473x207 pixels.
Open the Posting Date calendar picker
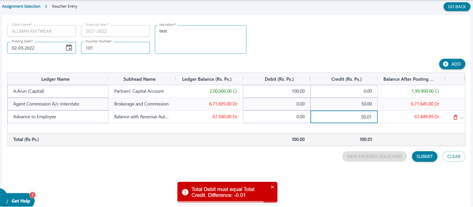pyautogui.click(x=69, y=48)
